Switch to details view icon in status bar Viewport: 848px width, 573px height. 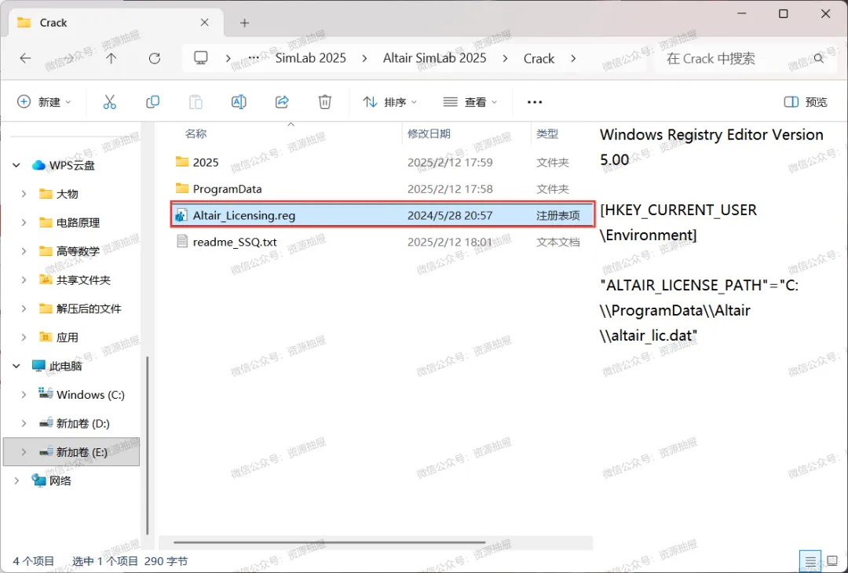[x=810, y=561]
